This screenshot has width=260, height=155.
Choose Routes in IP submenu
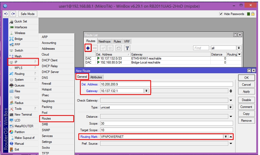point(56,119)
